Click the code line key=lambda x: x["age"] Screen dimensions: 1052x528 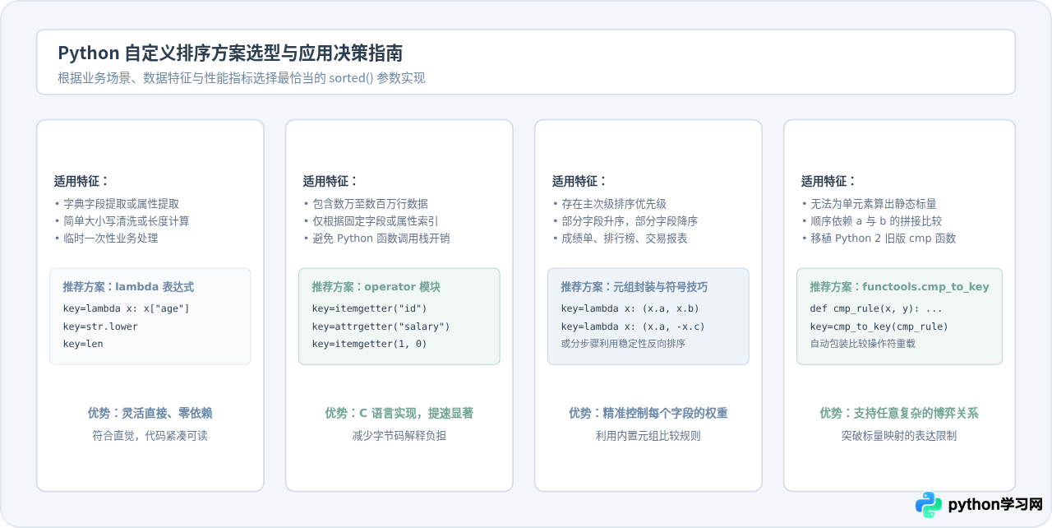(126, 308)
